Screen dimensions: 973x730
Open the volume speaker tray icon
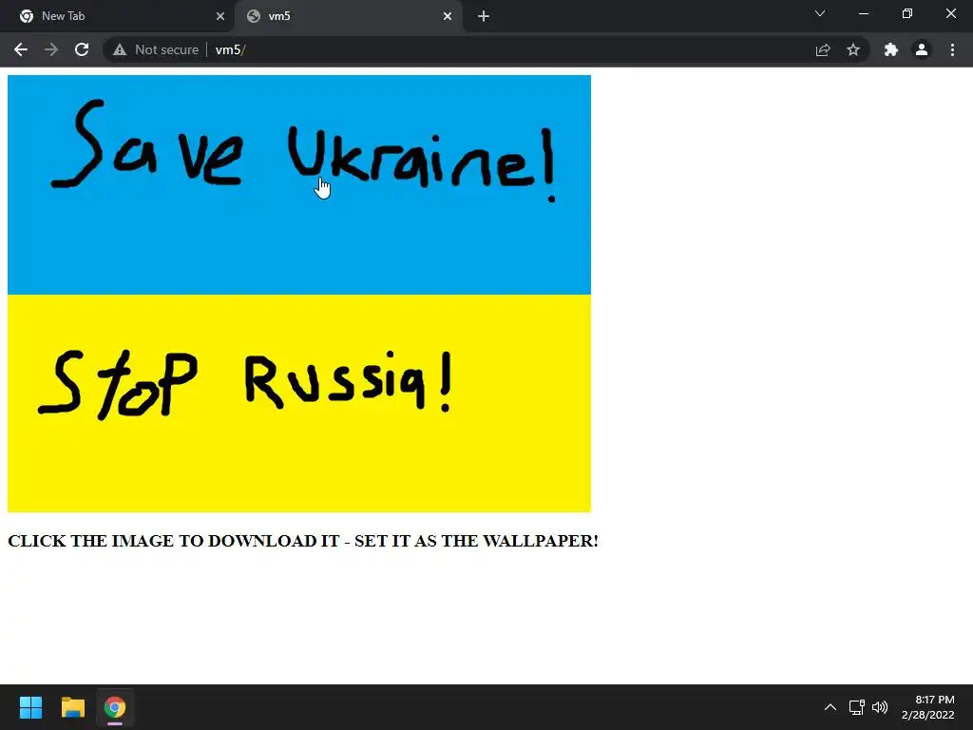[880, 707]
